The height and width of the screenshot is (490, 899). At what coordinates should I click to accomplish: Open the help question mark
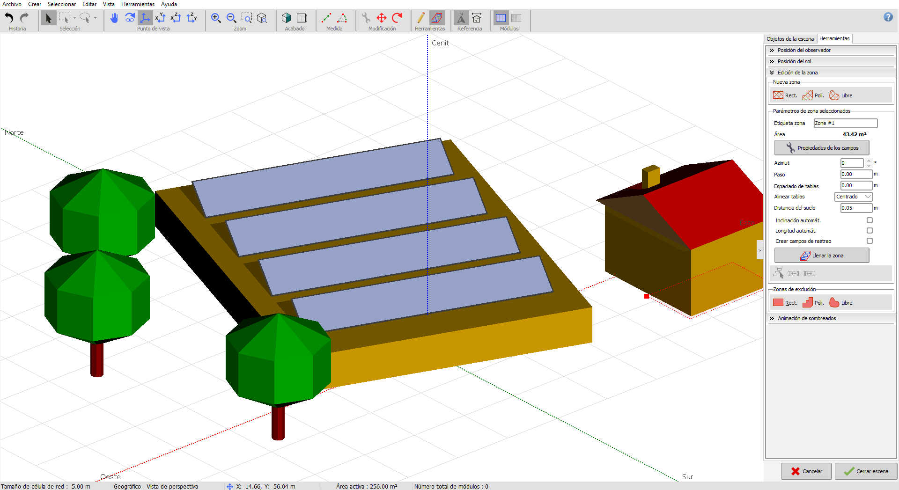pos(888,17)
